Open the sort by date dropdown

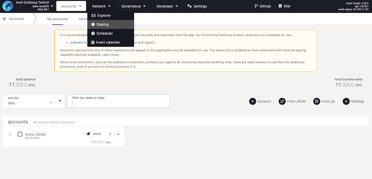tap(34, 101)
